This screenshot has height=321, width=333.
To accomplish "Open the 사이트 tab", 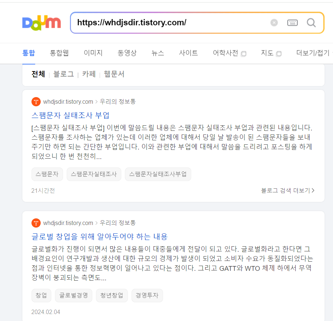I will click(188, 53).
